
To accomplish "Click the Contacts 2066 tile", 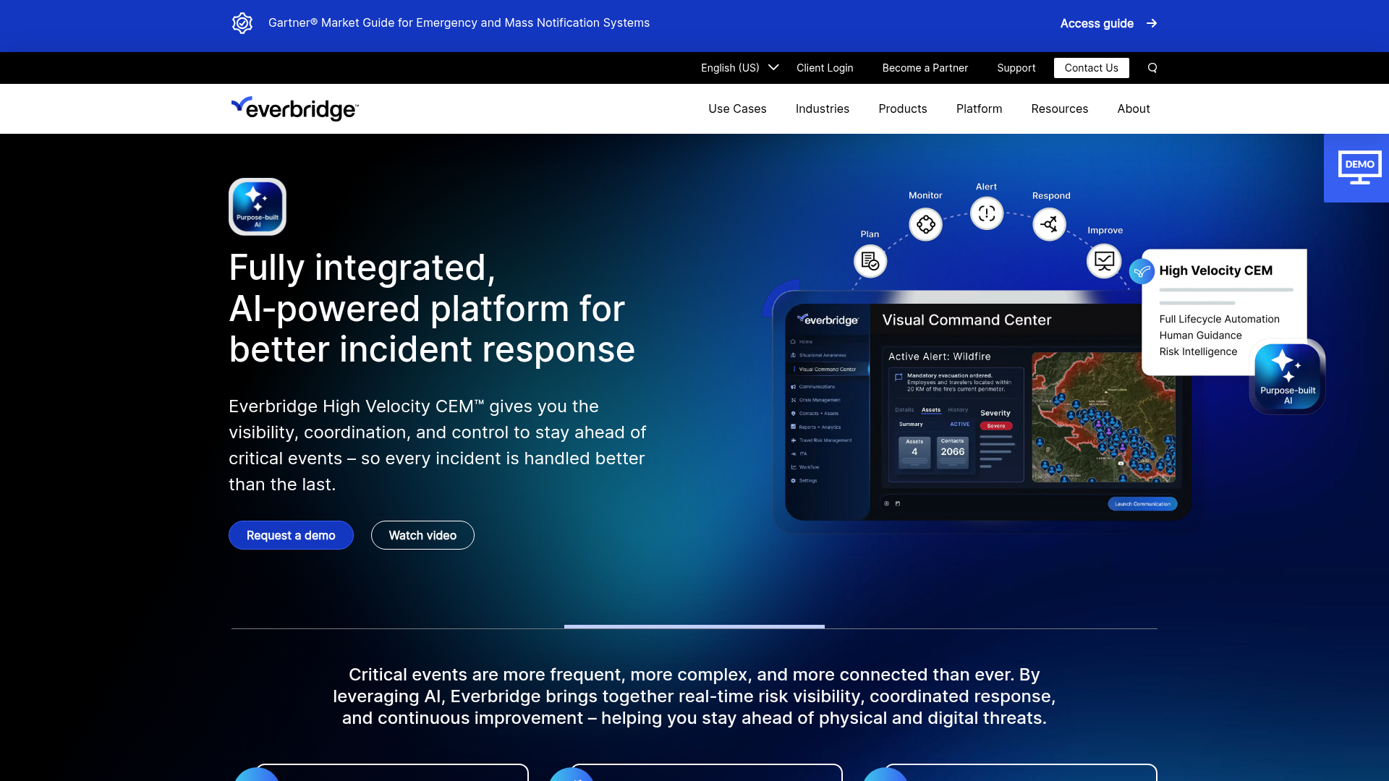I will (952, 453).
